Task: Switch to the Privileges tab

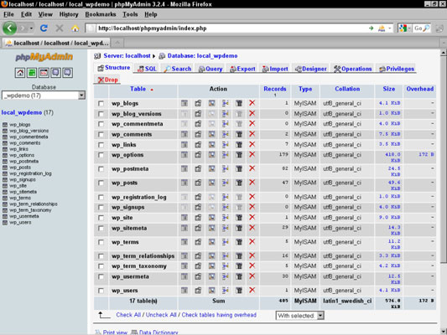Action: (397, 69)
